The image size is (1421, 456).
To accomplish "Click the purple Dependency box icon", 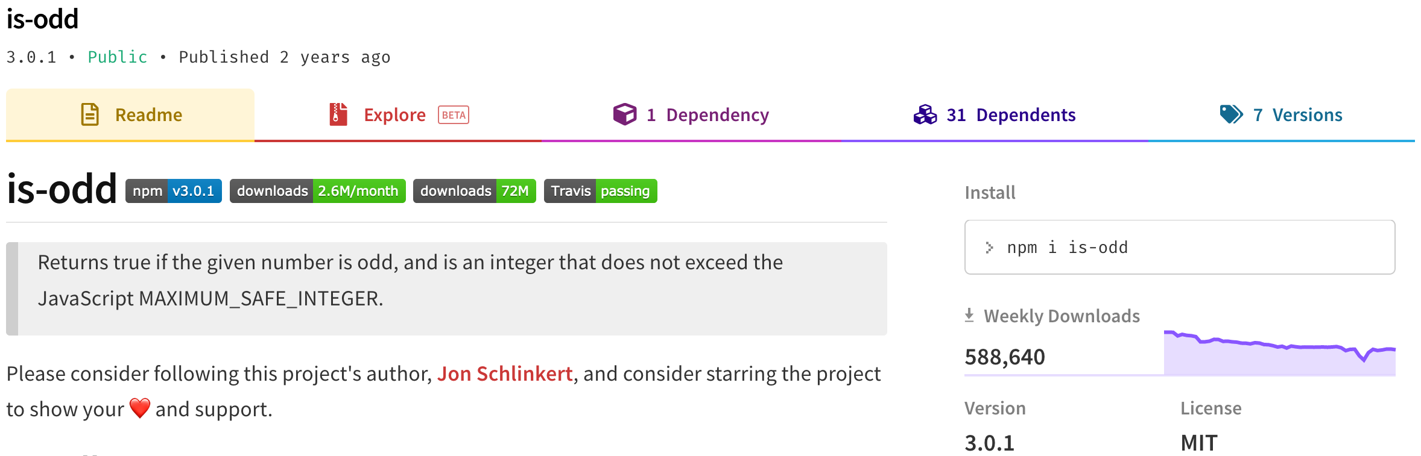I will pos(625,114).
